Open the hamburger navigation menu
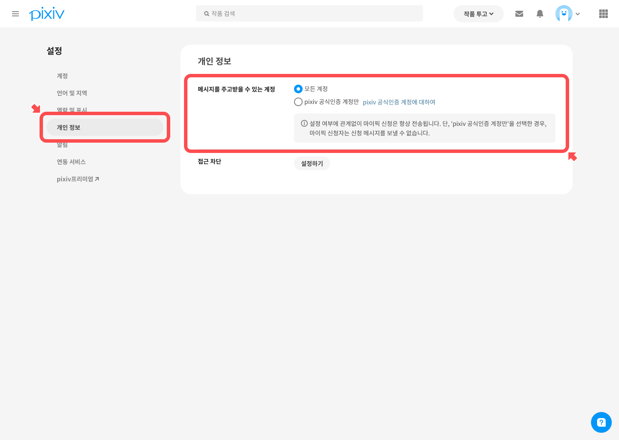The width and height of the screenshot is (619, 440). tap(15, 14)
